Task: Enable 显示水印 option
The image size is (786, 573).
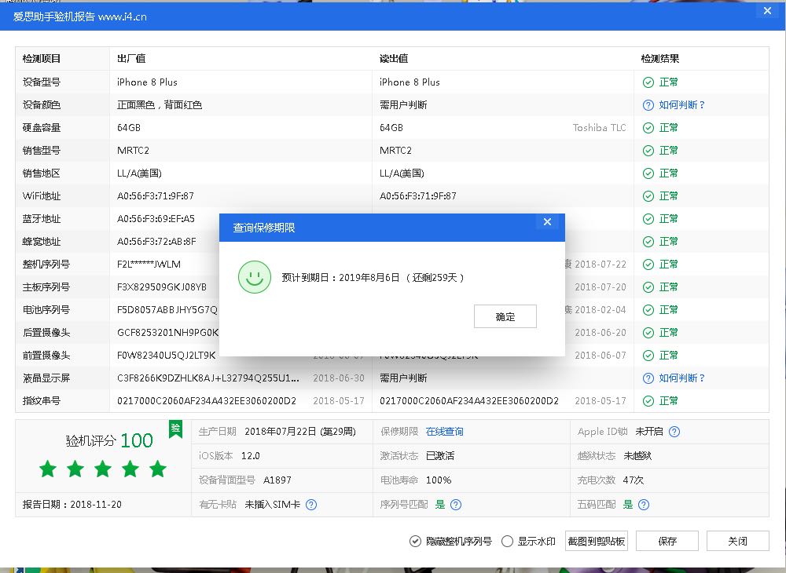Action: pyautogui.click(x=528, y=541)
